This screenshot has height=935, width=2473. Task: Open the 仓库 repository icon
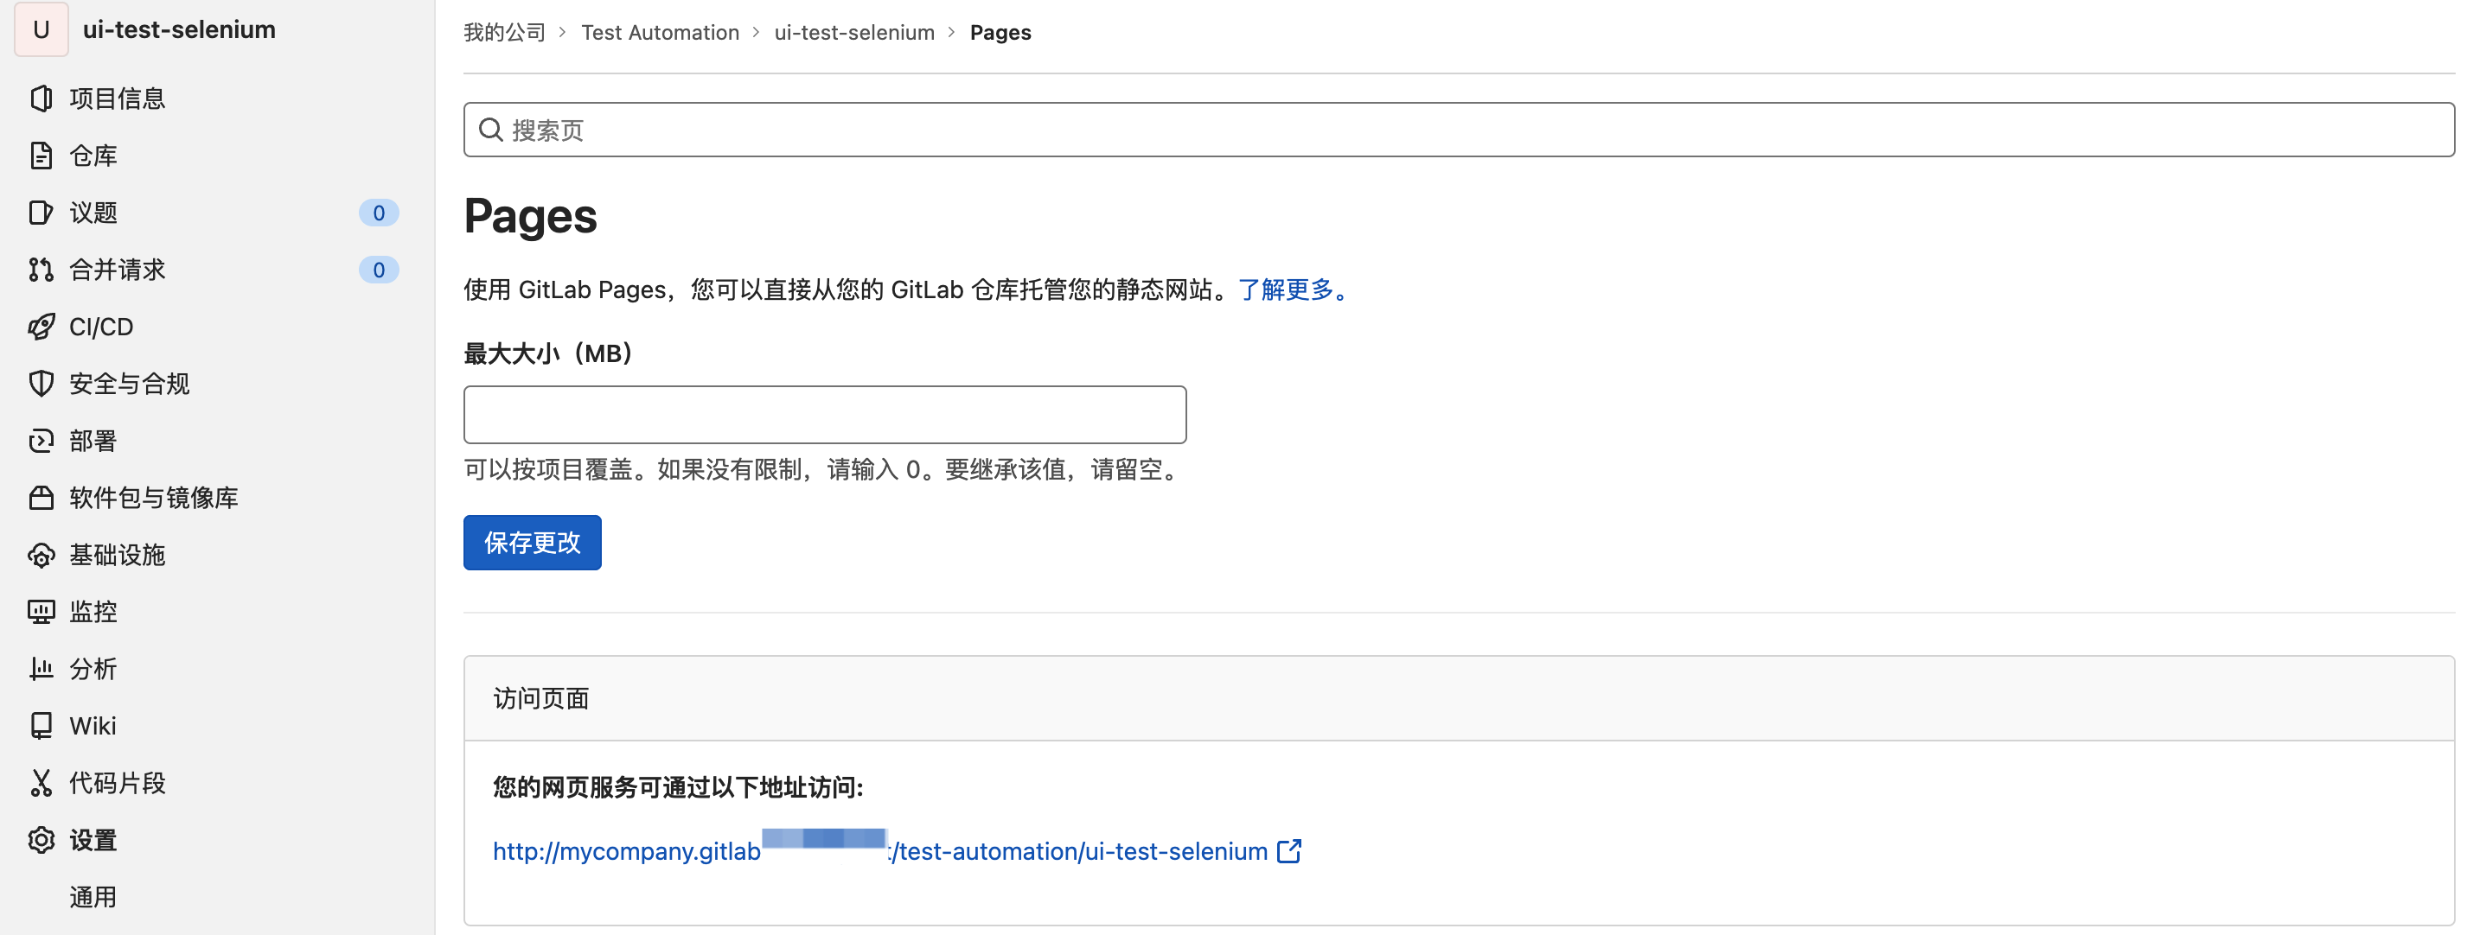click(x=41, y=156)
